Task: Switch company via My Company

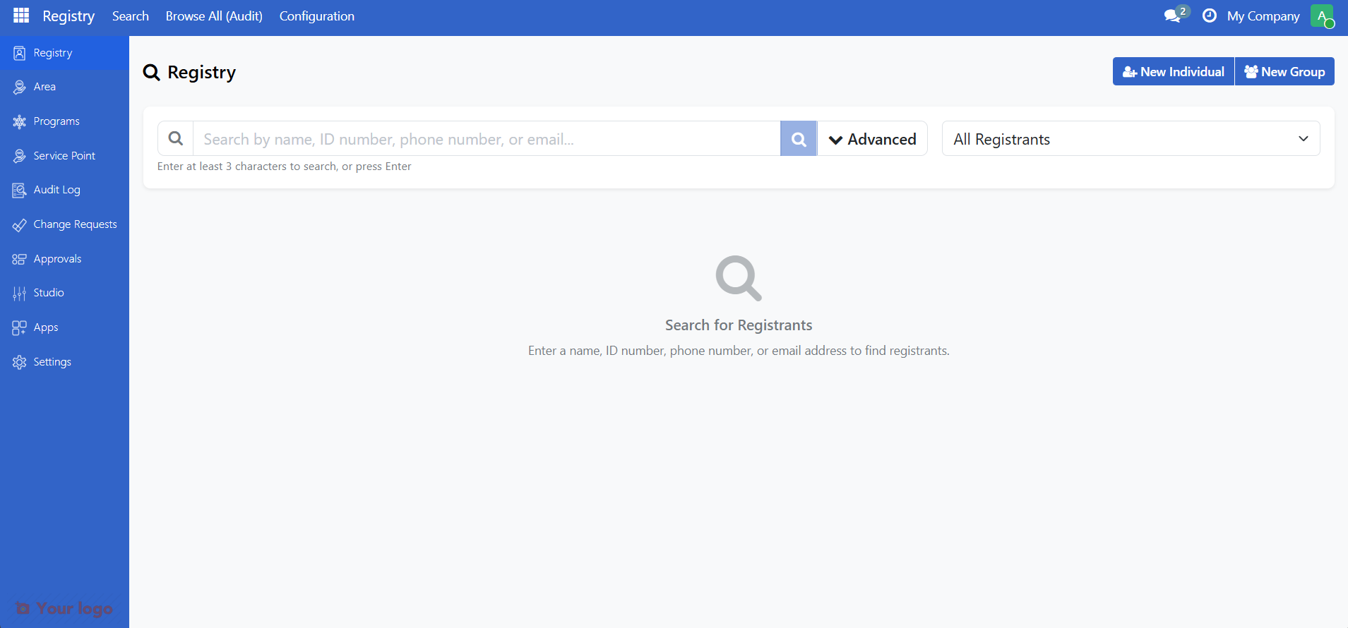Action: coord(1263,16)
